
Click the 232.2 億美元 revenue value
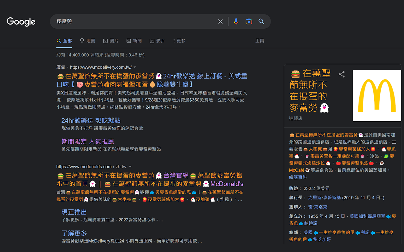[317, 188]
